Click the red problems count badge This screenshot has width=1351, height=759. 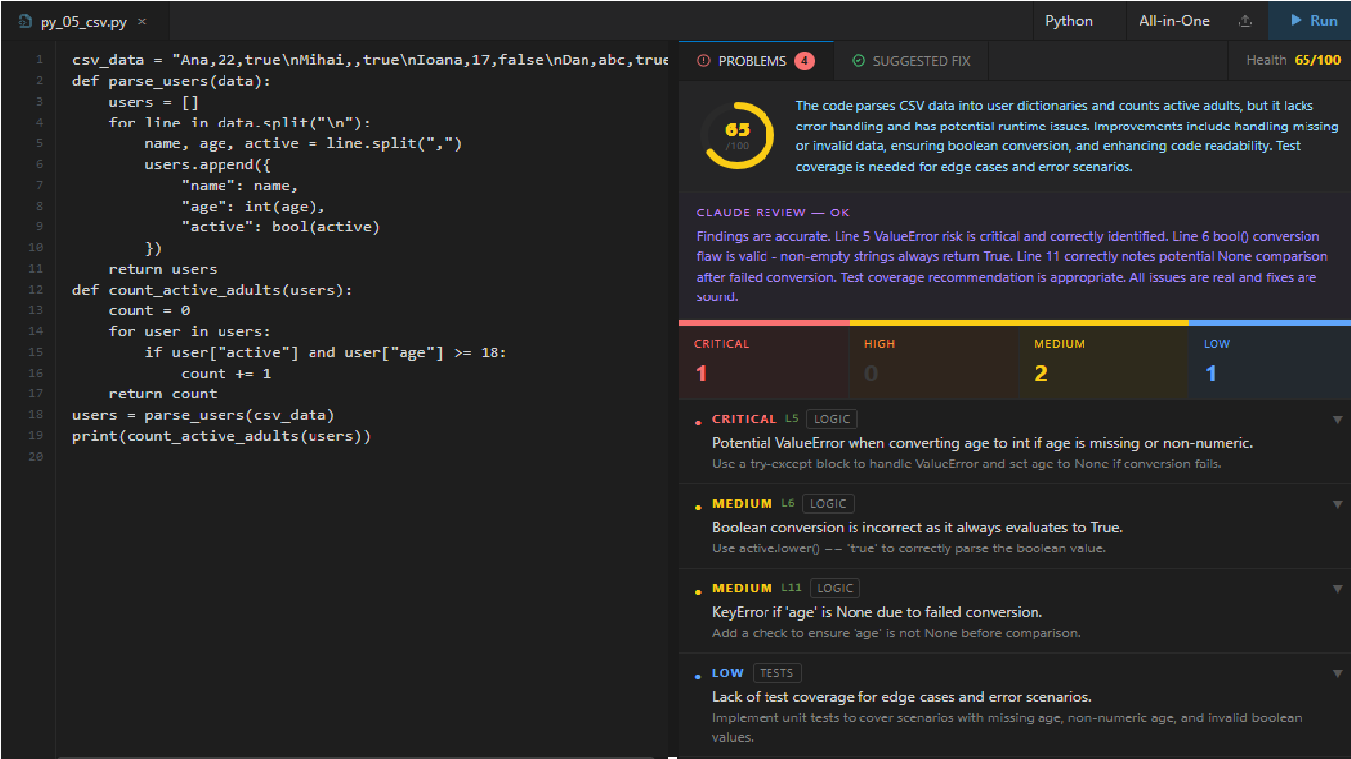point(804,61)
